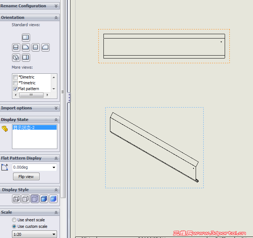Click the More views list up arrow

[x=54, y=77]
